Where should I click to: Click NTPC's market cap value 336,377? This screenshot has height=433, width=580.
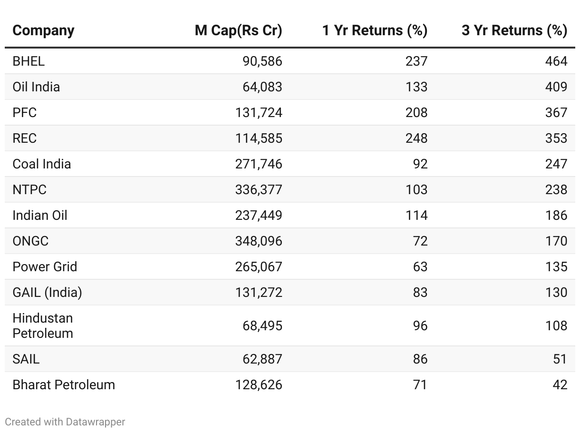[259, 189]
